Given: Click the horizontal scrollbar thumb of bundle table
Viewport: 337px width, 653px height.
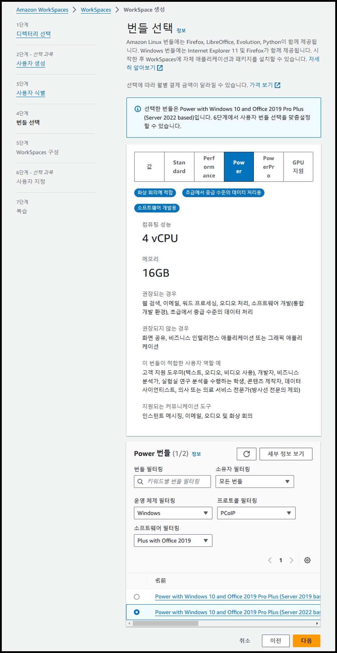Looking at the screenshot, I should pos(165,623).
